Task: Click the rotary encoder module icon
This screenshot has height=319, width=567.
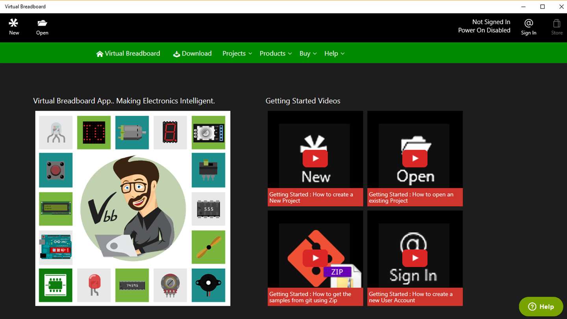Action: tap(208, 132)
